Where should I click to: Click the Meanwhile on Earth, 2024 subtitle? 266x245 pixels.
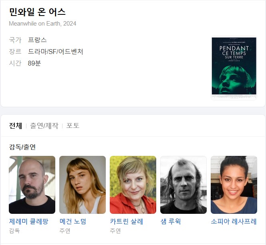[x=42, y=24]
